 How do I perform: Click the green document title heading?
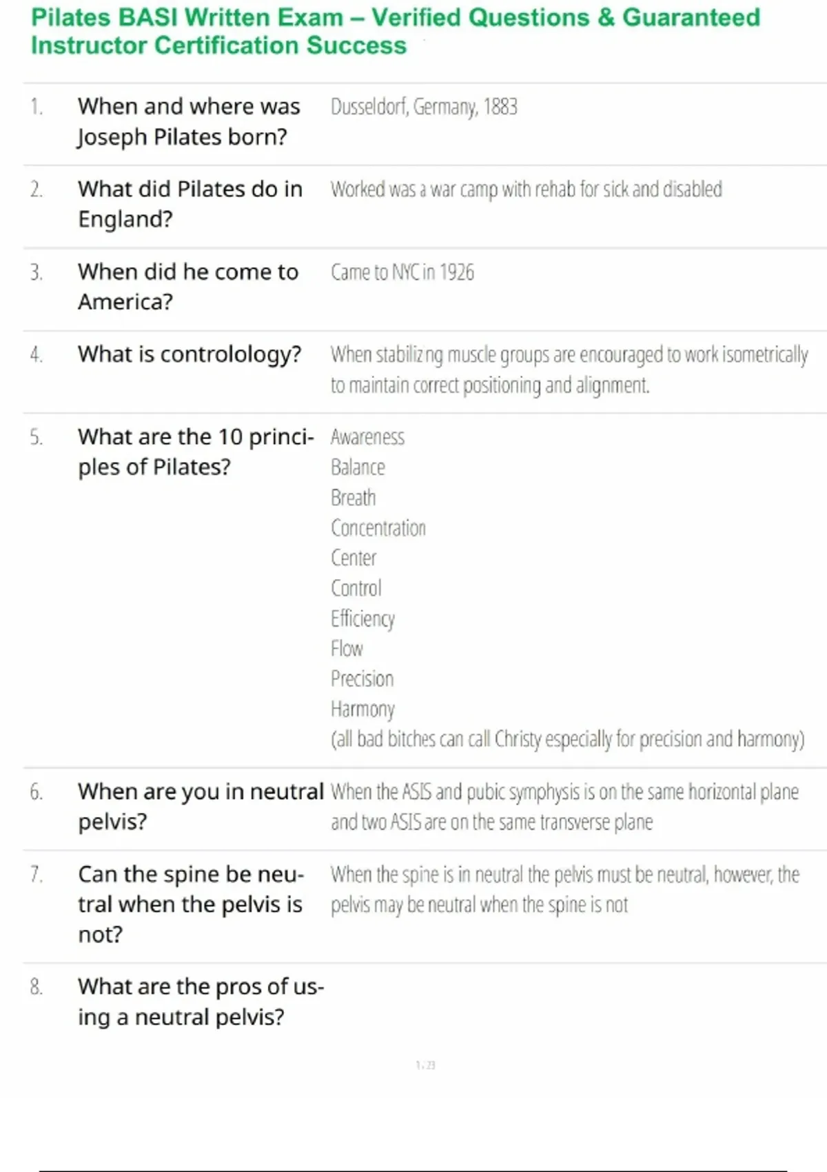click(395, 31)
